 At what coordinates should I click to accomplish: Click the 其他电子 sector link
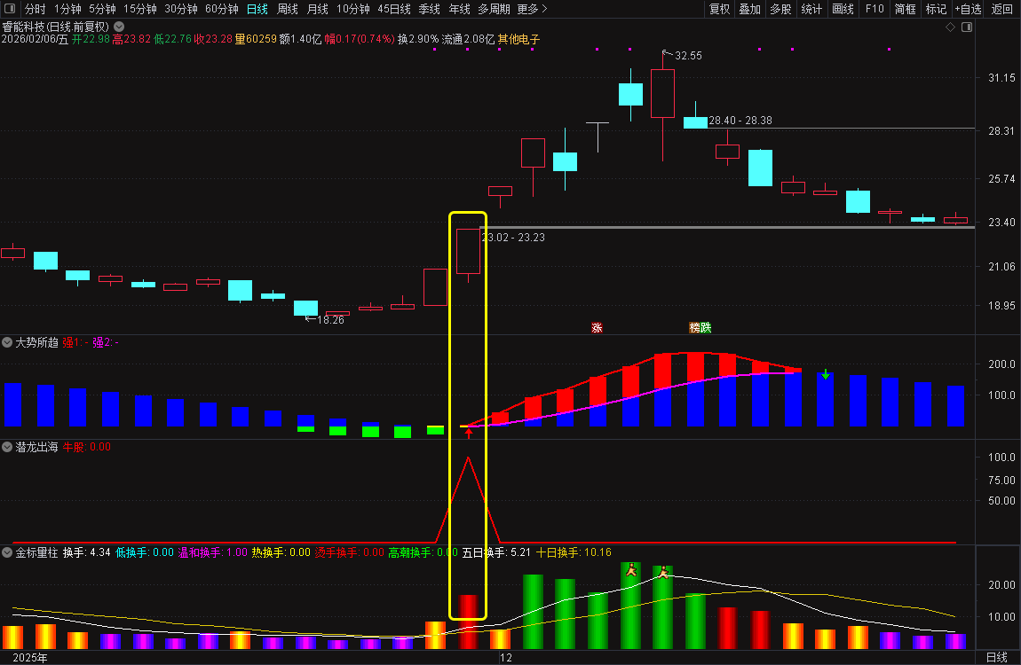[x=519, y=39]
